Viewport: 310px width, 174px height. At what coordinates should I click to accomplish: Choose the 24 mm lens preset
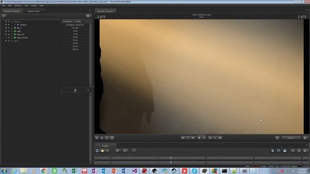[x=75, y=37]
